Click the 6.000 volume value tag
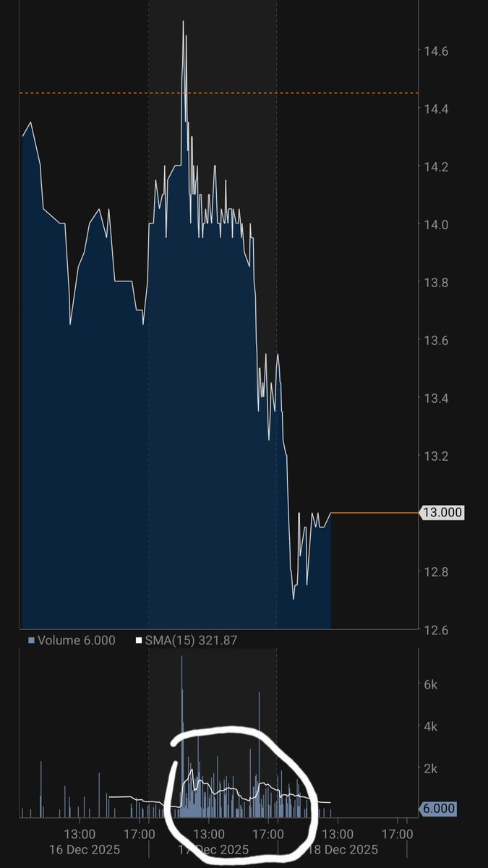This screenshot has height=868, width=488. pos(438,809)
